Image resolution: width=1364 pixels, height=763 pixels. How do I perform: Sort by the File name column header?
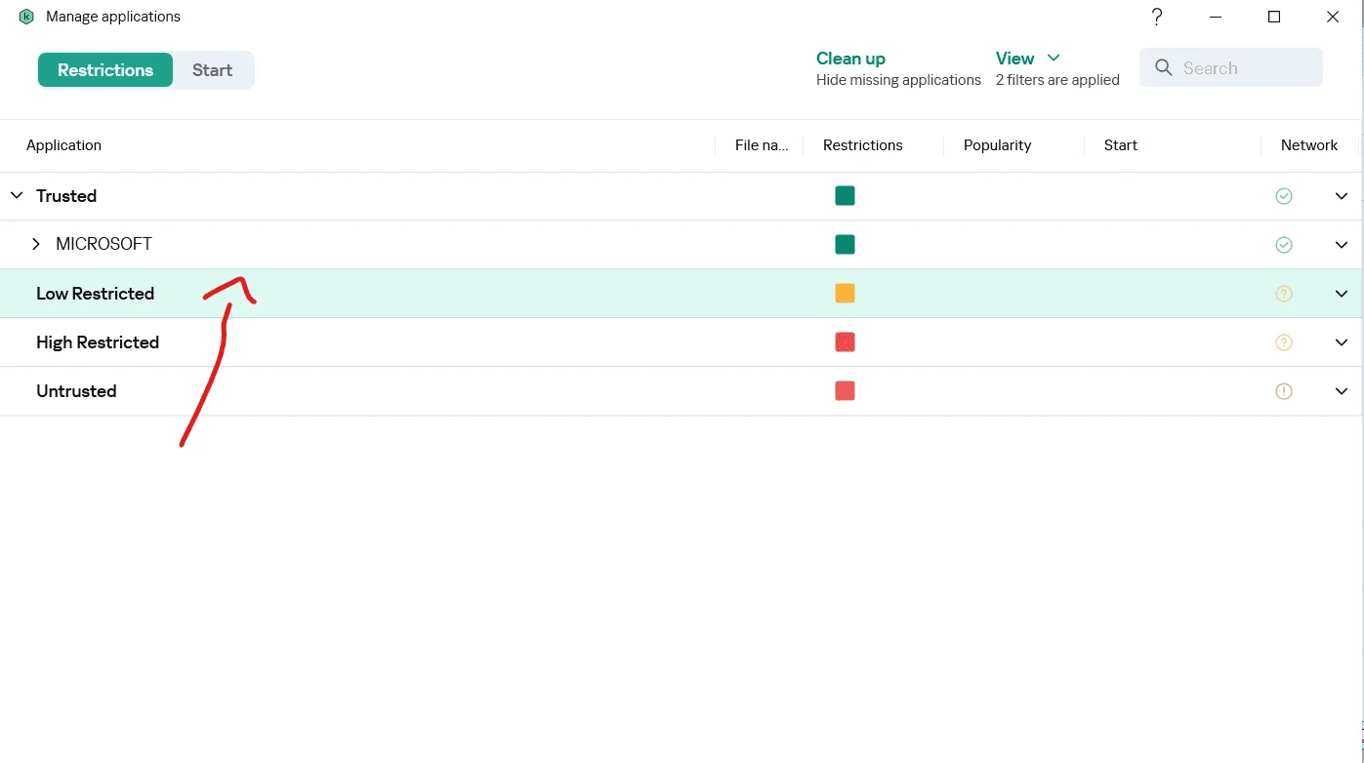[762, 145]
